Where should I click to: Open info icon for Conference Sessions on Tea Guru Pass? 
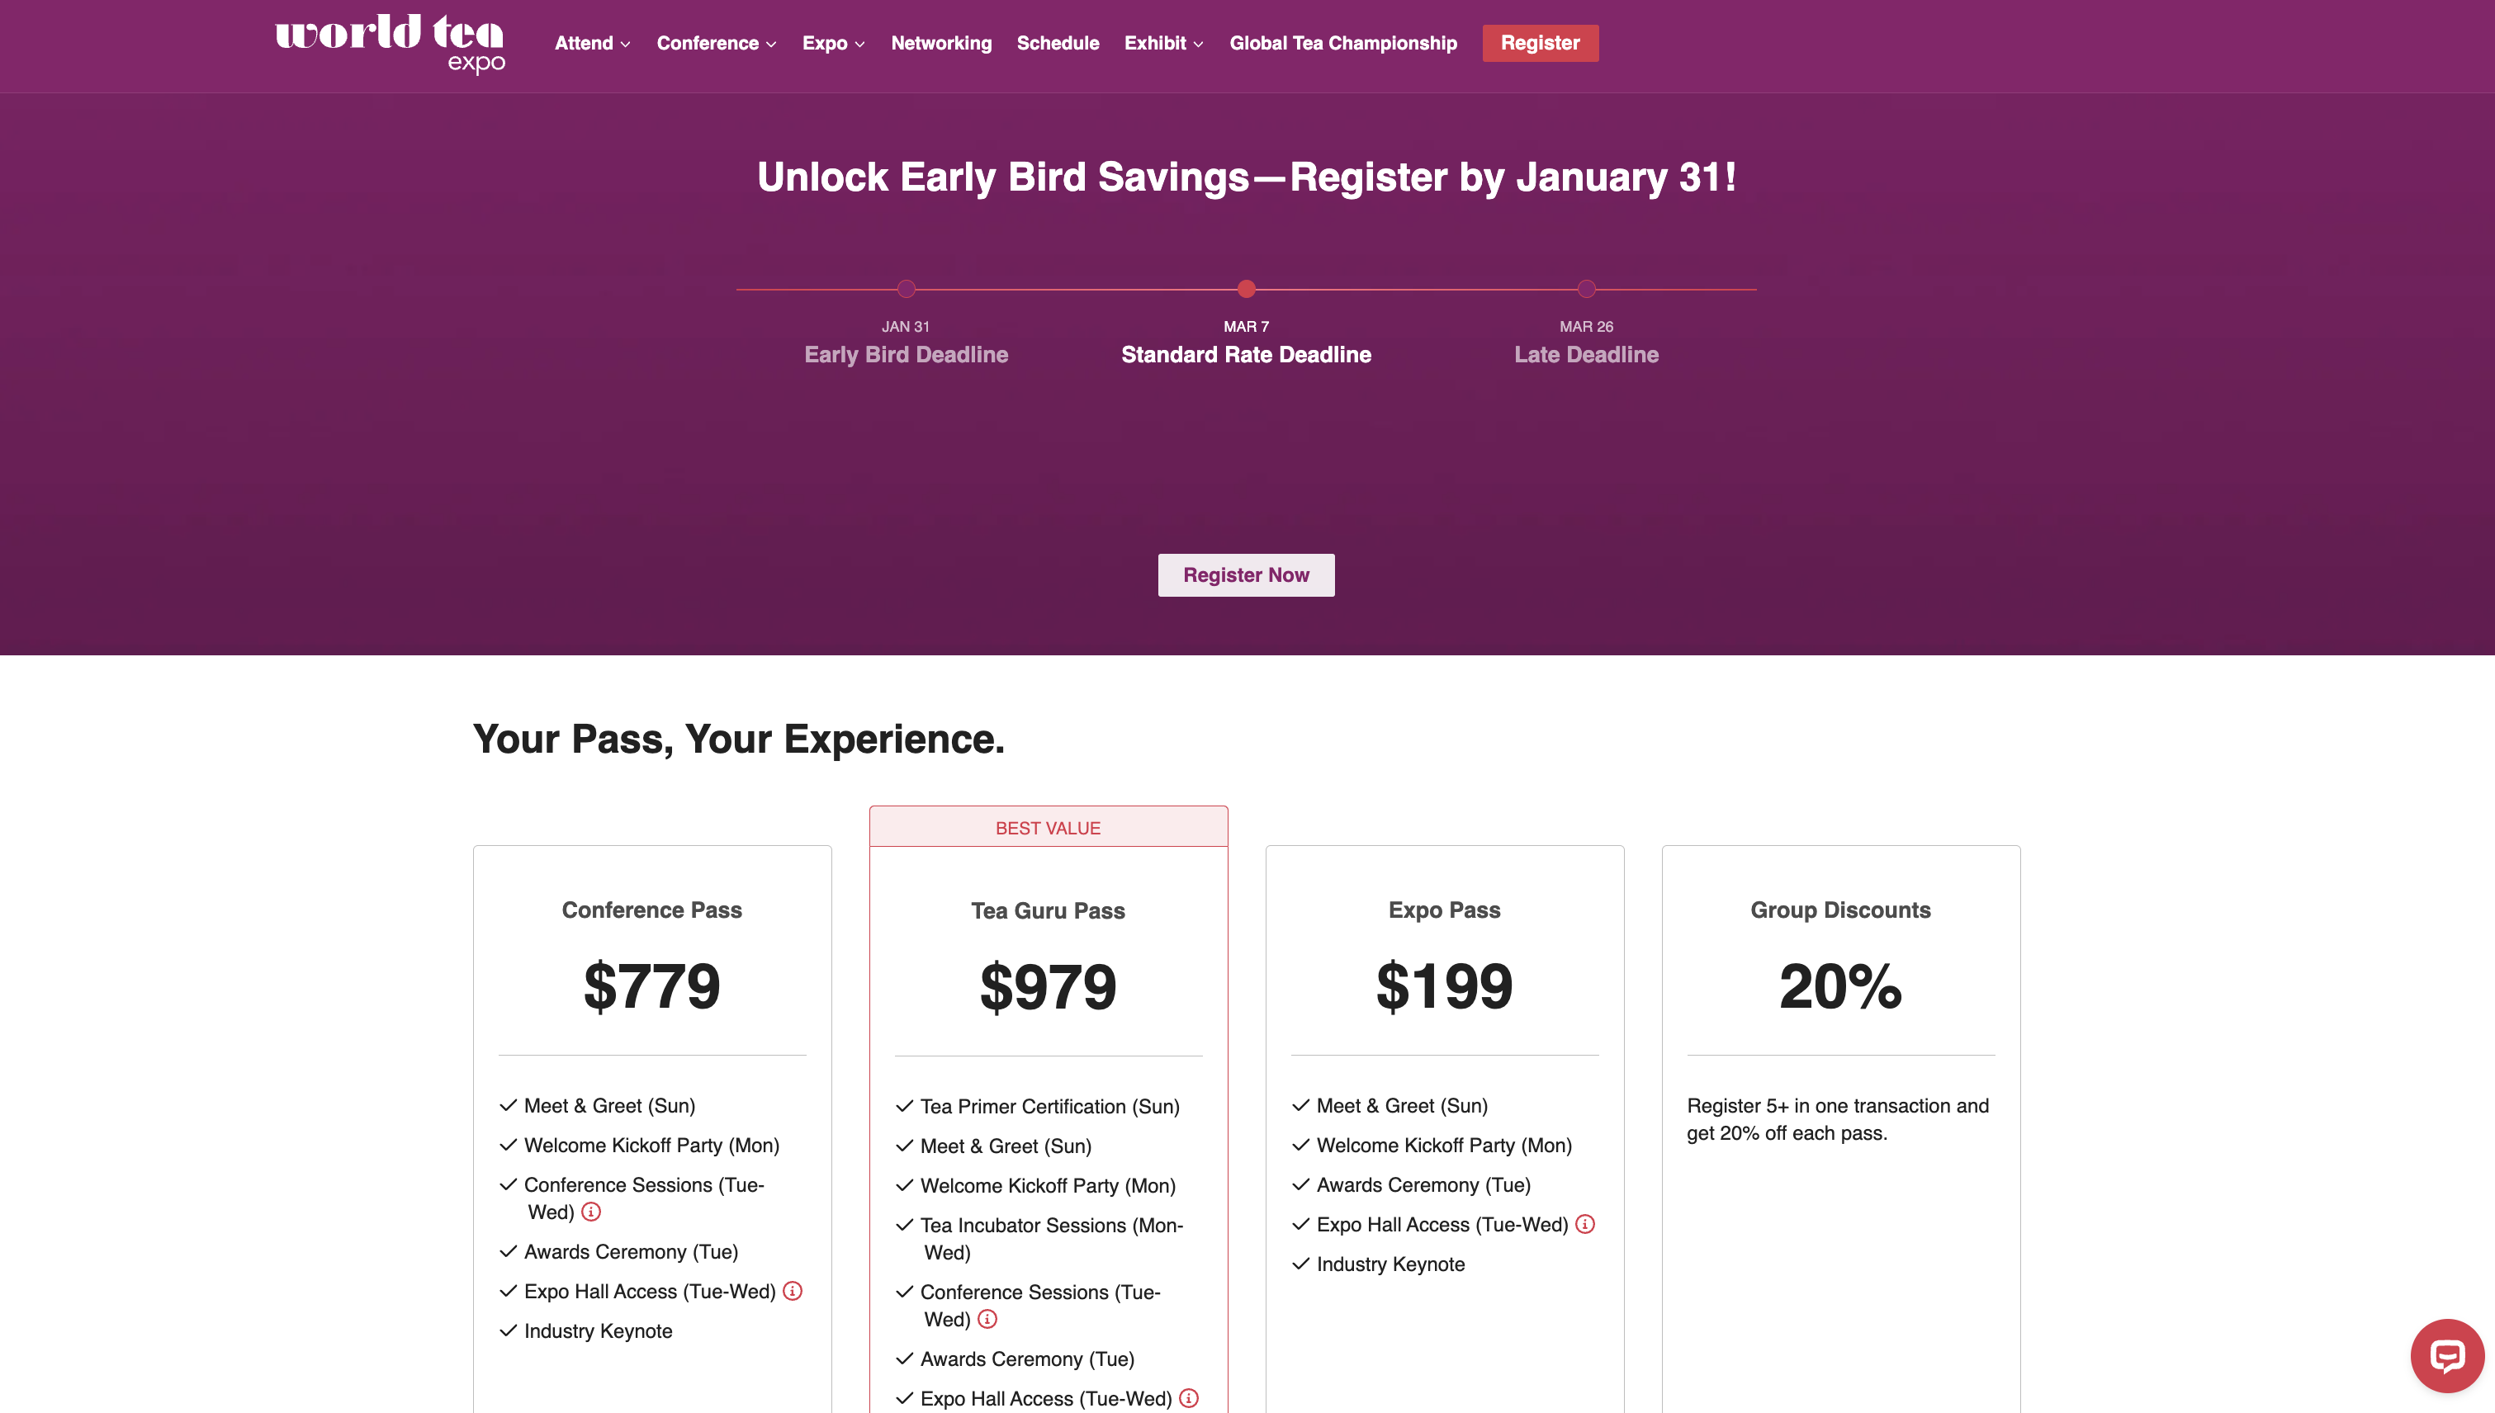pyautogui.click(x=987, y=1319)
